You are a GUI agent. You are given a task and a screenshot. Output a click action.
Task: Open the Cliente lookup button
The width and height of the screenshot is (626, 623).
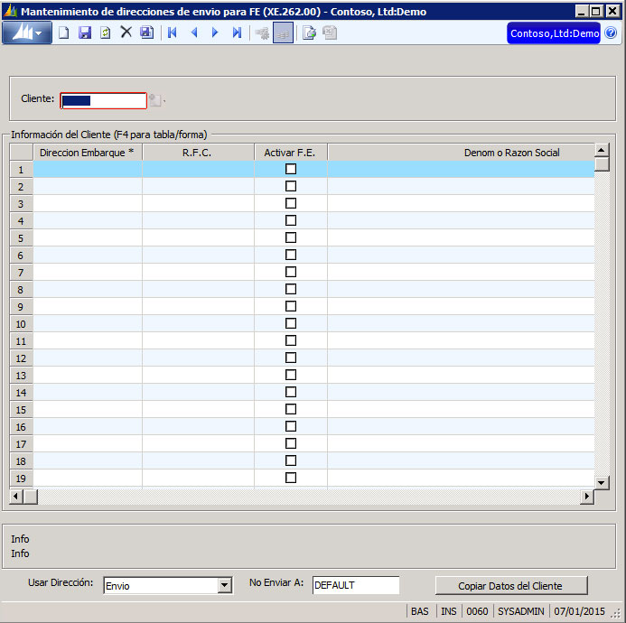click(x=156, y=100)
